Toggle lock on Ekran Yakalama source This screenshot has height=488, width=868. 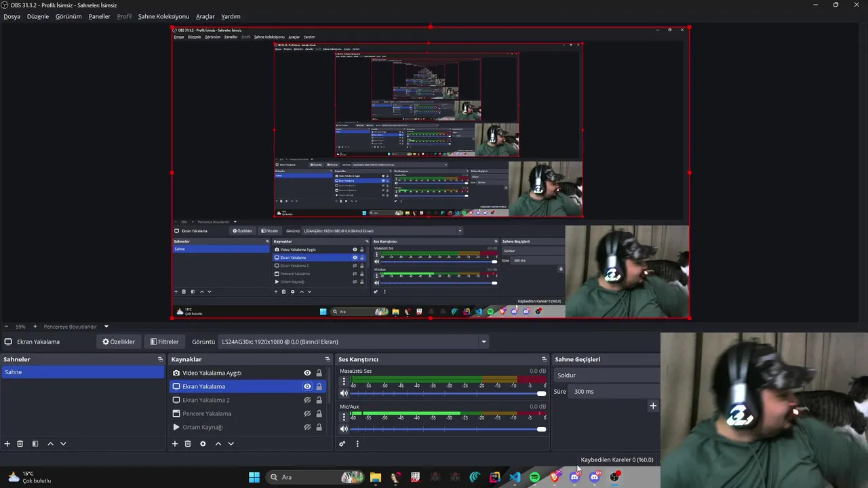tap(319, 386)
